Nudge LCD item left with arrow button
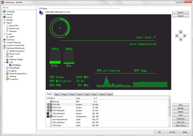 (177, 36)
